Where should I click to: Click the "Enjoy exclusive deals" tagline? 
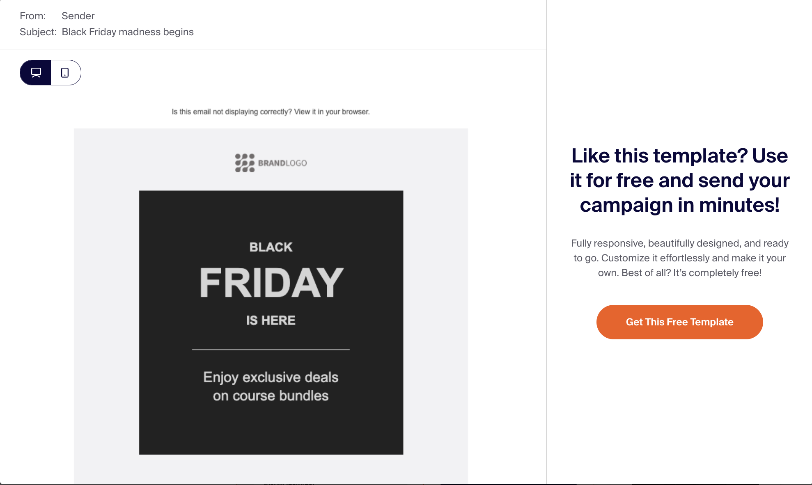pos(271,377)
